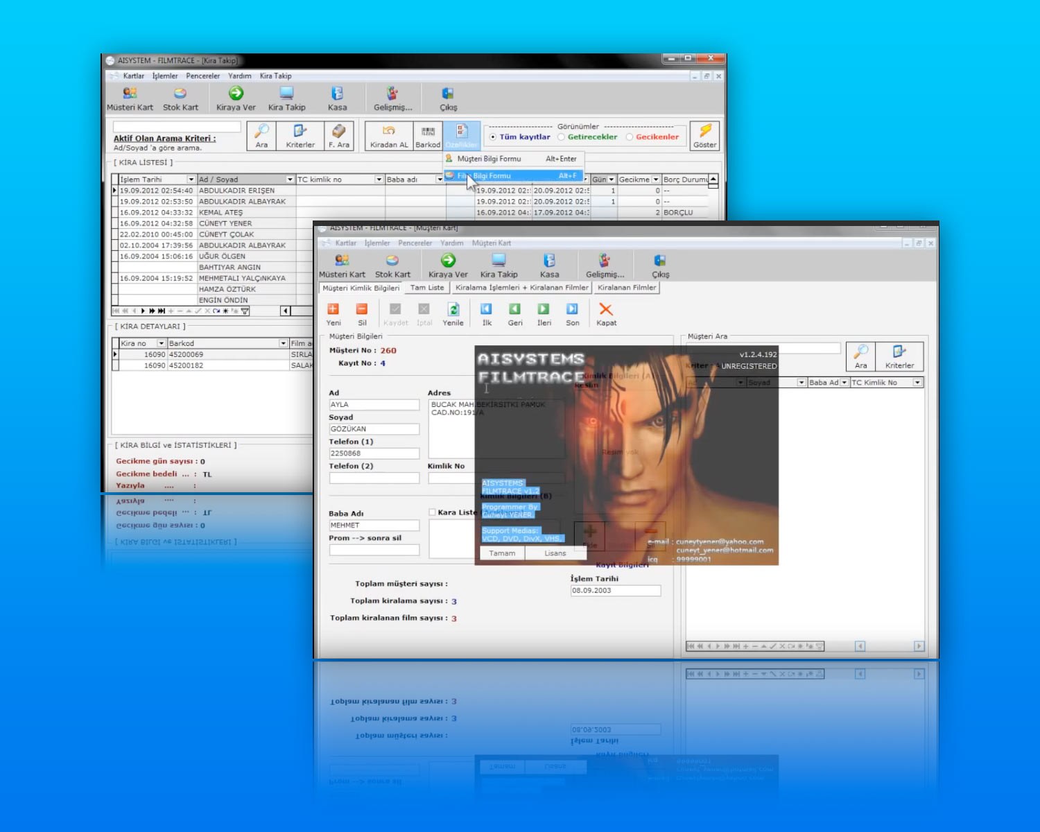1040x832 pixels.
Task: Switch to the Tam Liste tab
Action: 426,288
